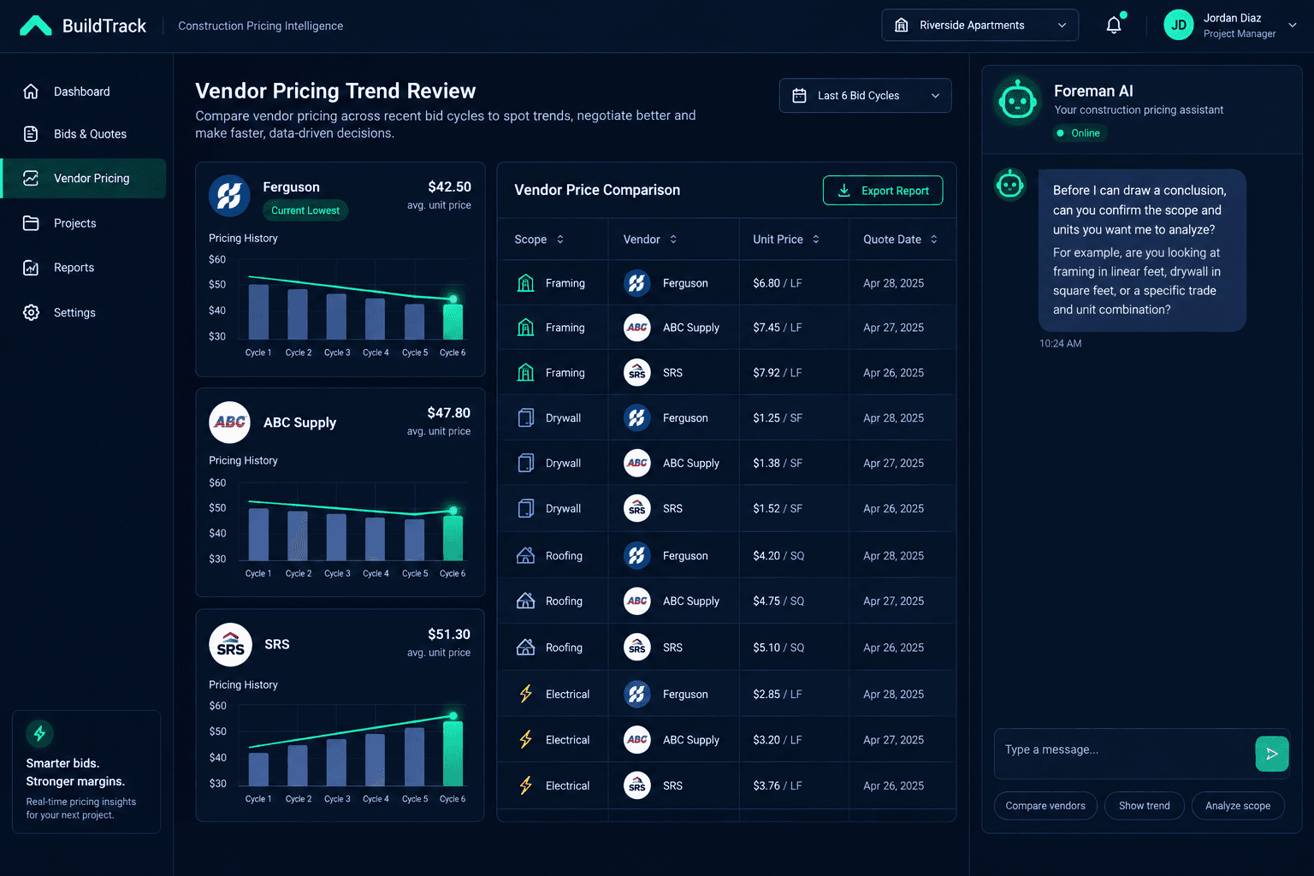The height and width of the screenshot is (876, 1314).
Task: Open Reports in the sidebar
Action: click(x=84, y=268)
